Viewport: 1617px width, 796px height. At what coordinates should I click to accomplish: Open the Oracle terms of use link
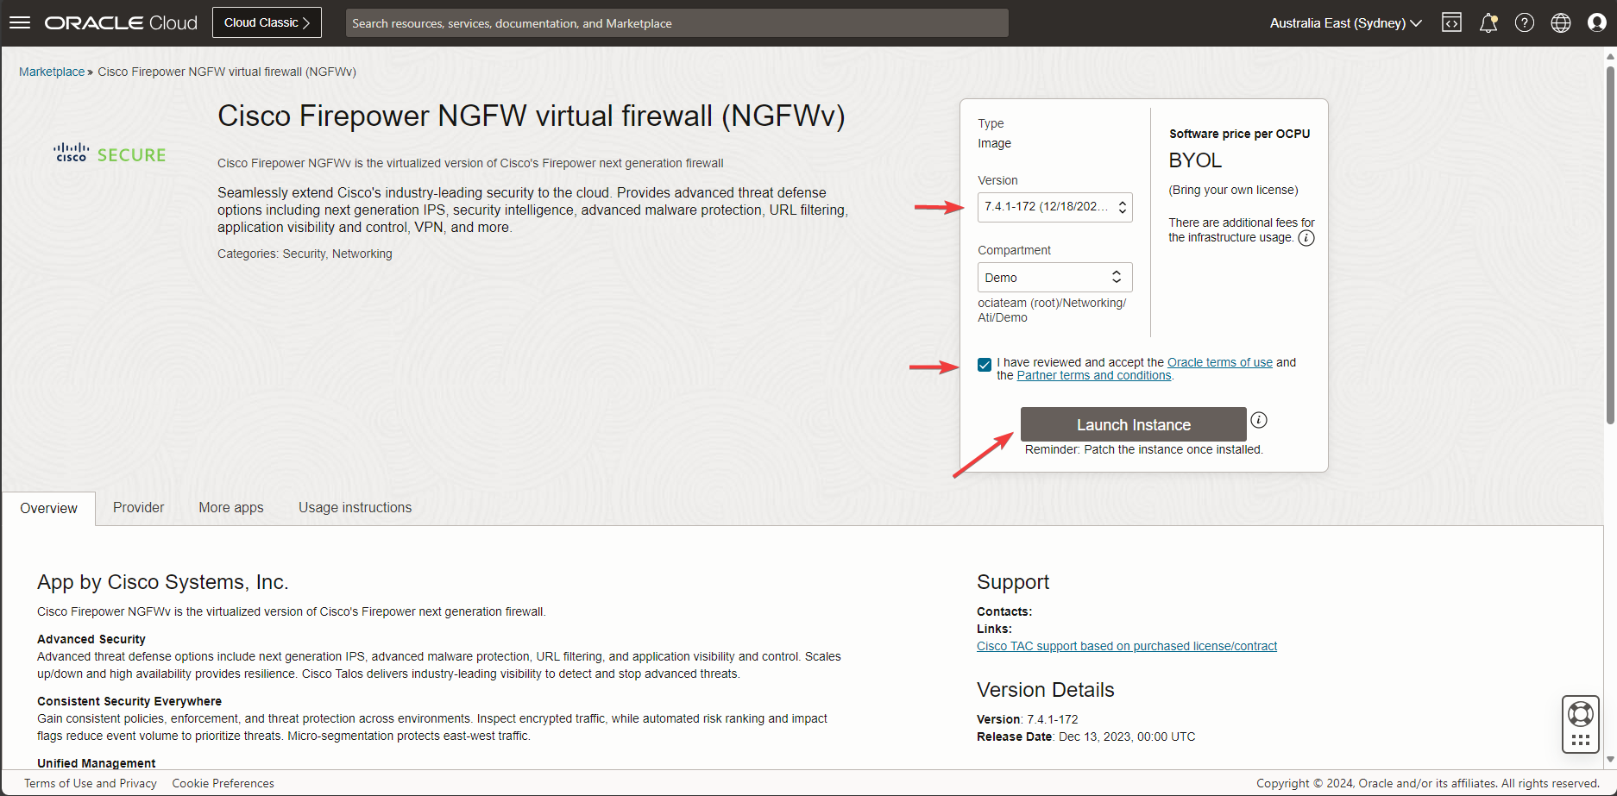click(x=1220, y=362)
